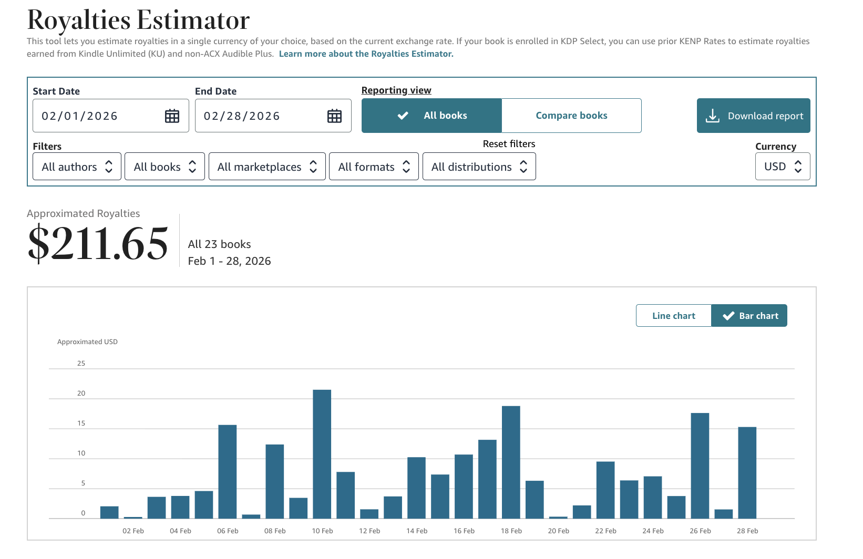The image size is (863, 559).
Task: Click the checkmark icon on Bar chart
Action: coord(728,316)
